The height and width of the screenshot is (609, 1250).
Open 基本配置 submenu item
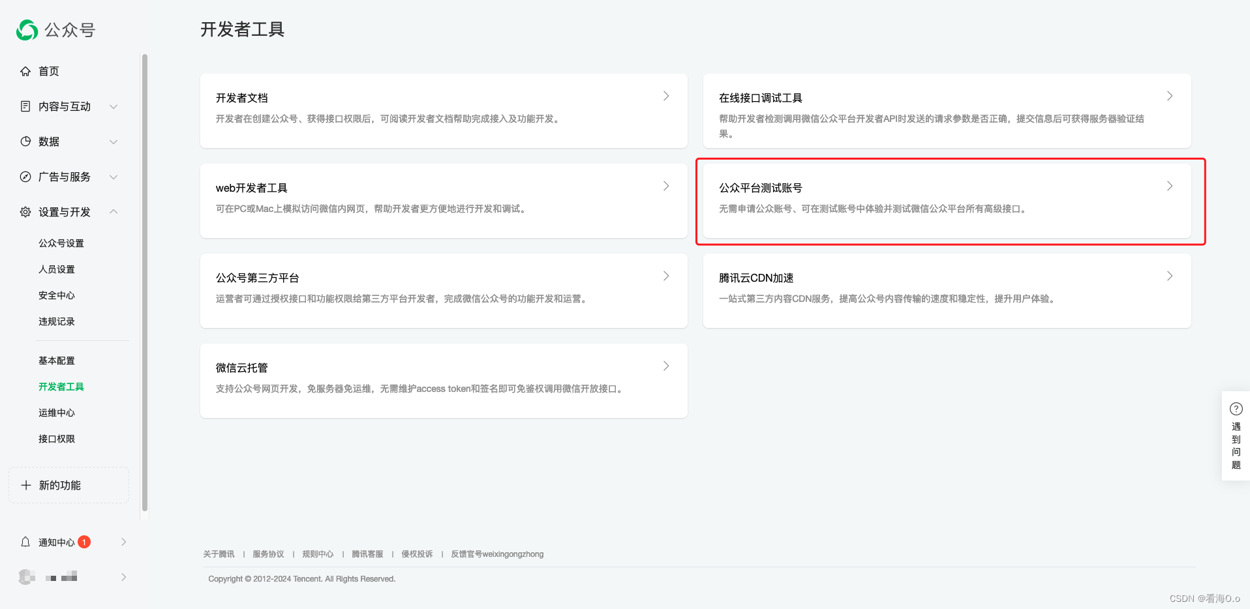(57, 361)
